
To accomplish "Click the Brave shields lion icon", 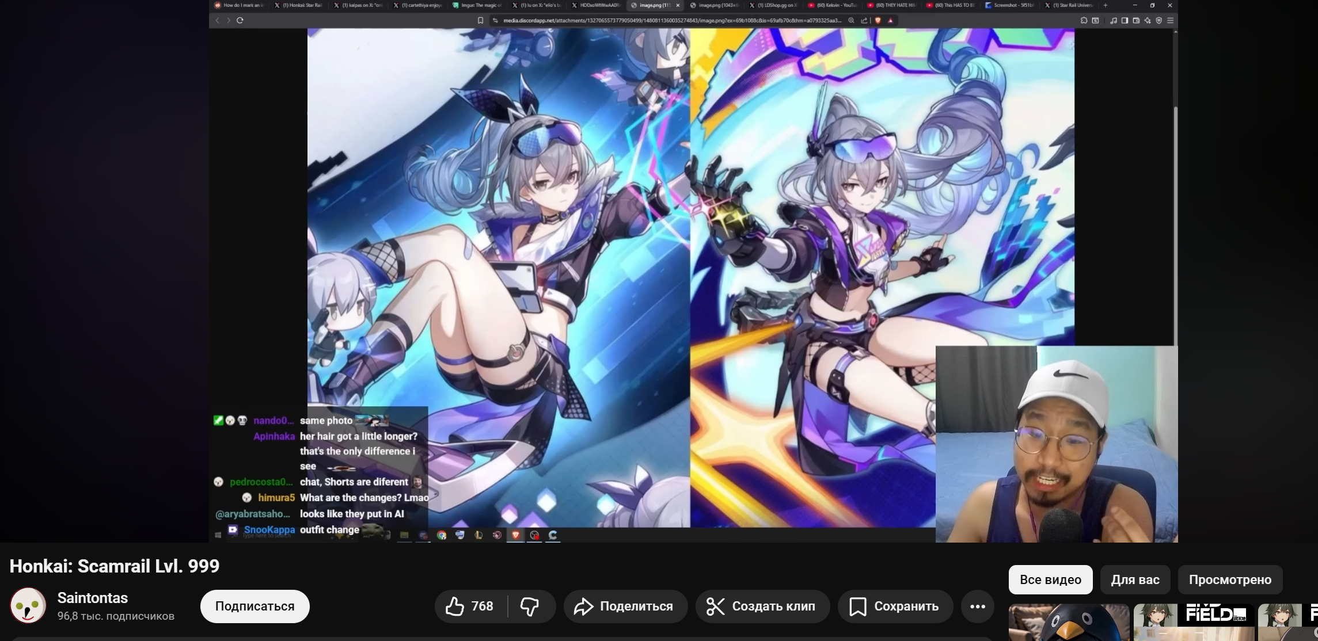I will [878, 20].
